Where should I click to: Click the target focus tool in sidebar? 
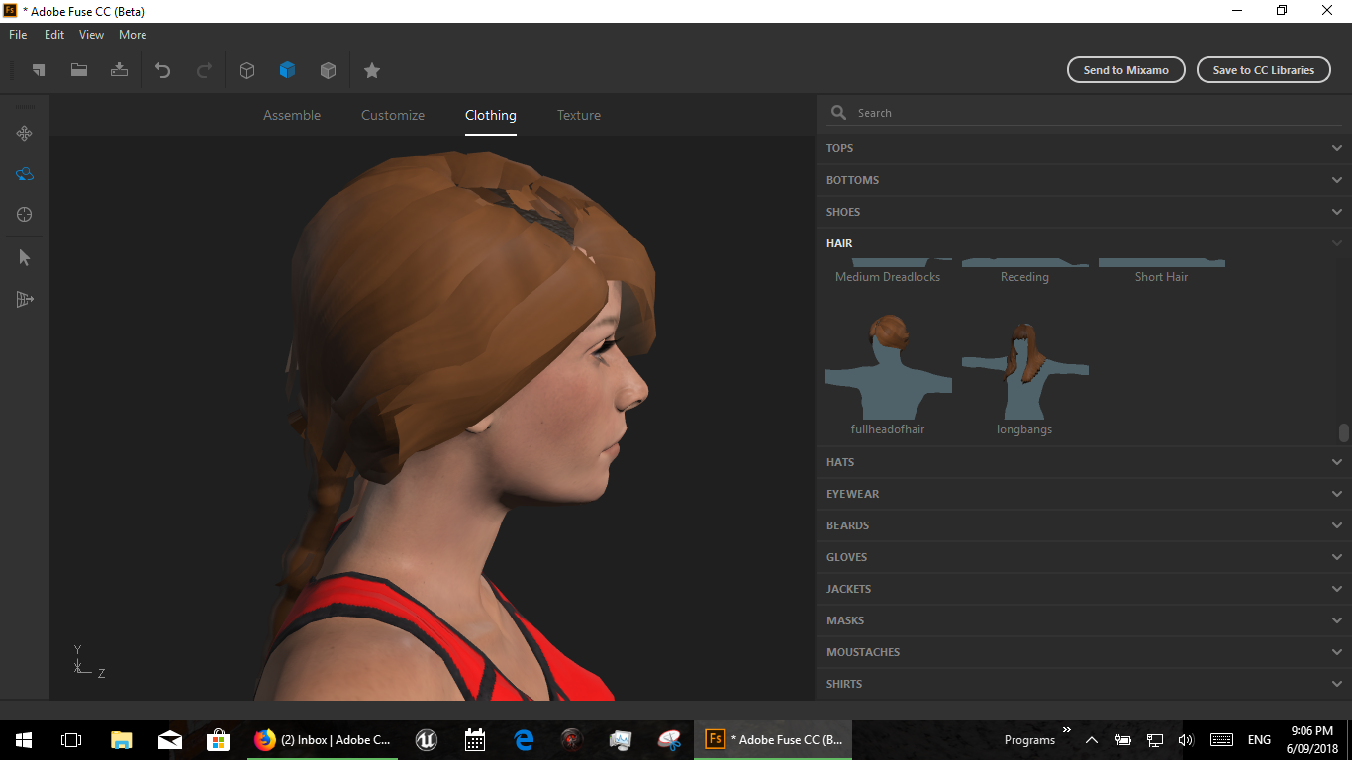point(25,215)
